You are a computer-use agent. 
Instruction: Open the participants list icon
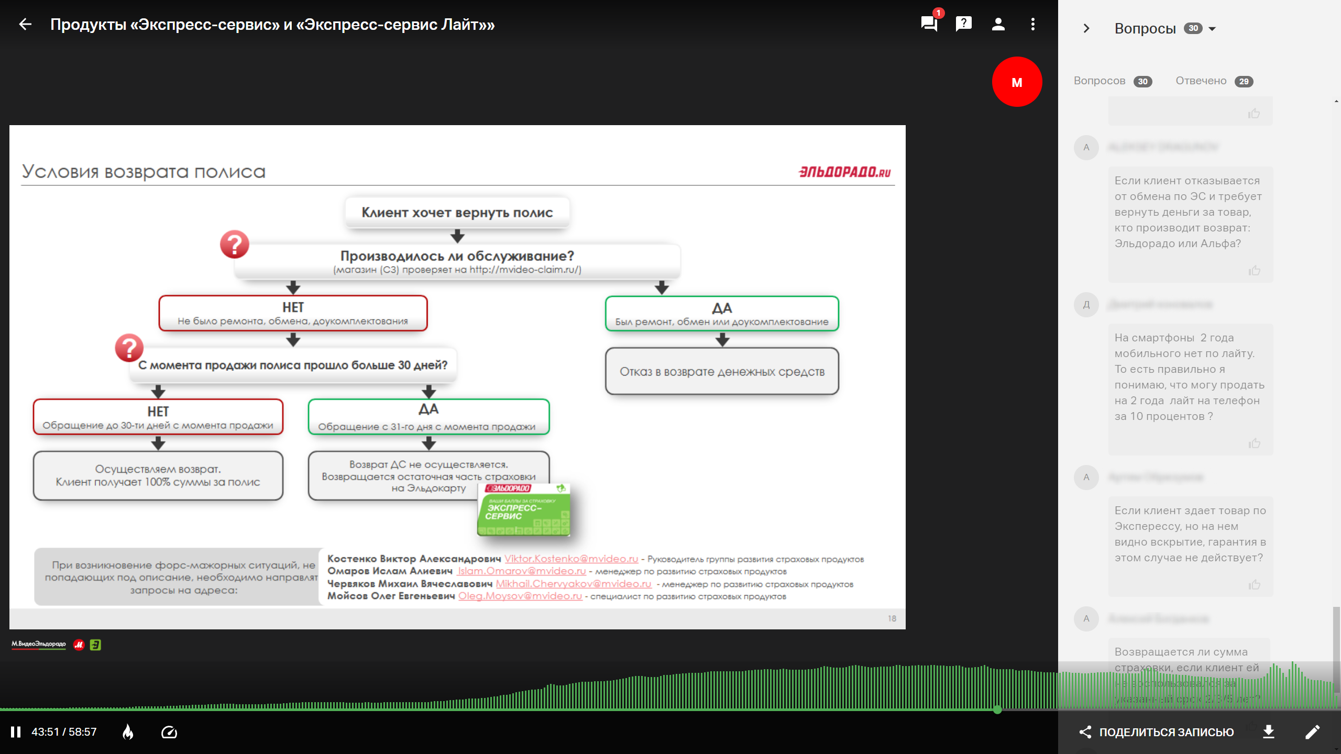[x=998, y=24]
